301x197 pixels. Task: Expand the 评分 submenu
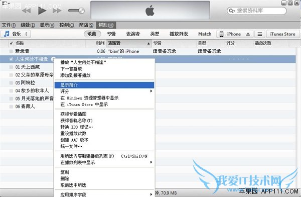pyautogui.click(x=105, y=91)
